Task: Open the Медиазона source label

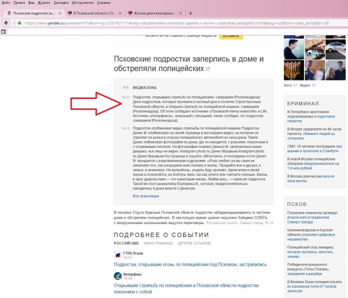Action: [145, 88]
